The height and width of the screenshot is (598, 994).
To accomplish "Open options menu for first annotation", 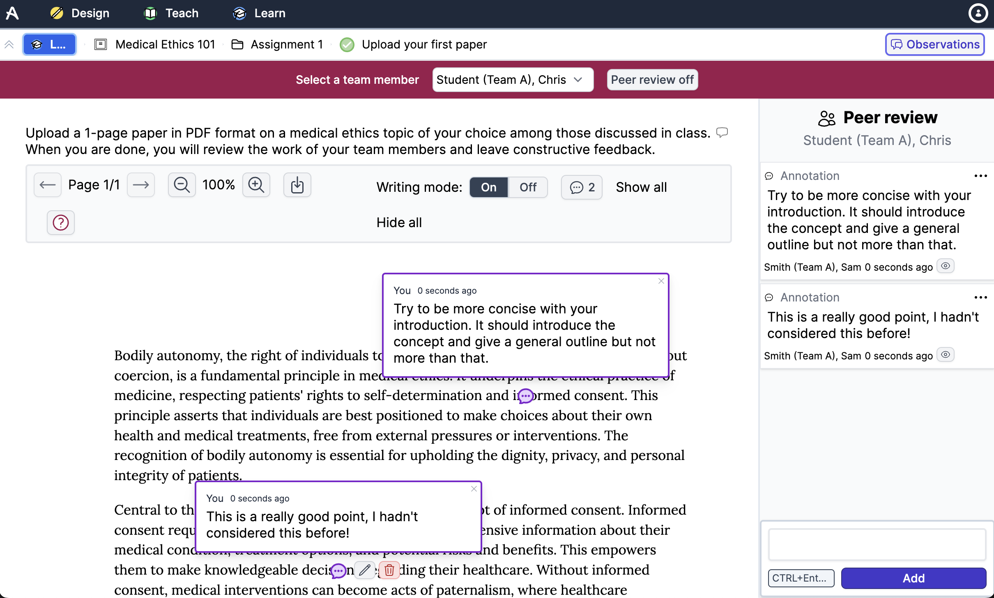I will [x=980, y=176].
